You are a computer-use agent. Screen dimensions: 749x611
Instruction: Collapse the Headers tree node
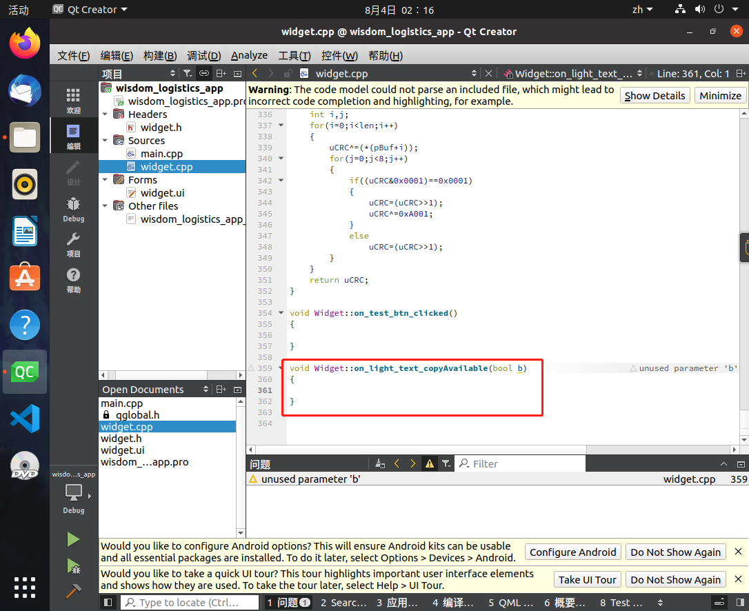tap(105, 114)
